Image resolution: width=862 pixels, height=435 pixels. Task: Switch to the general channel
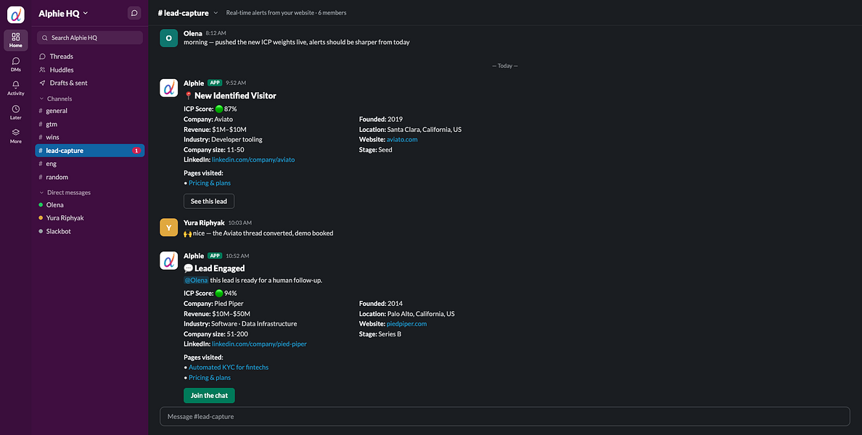(89, 111)
